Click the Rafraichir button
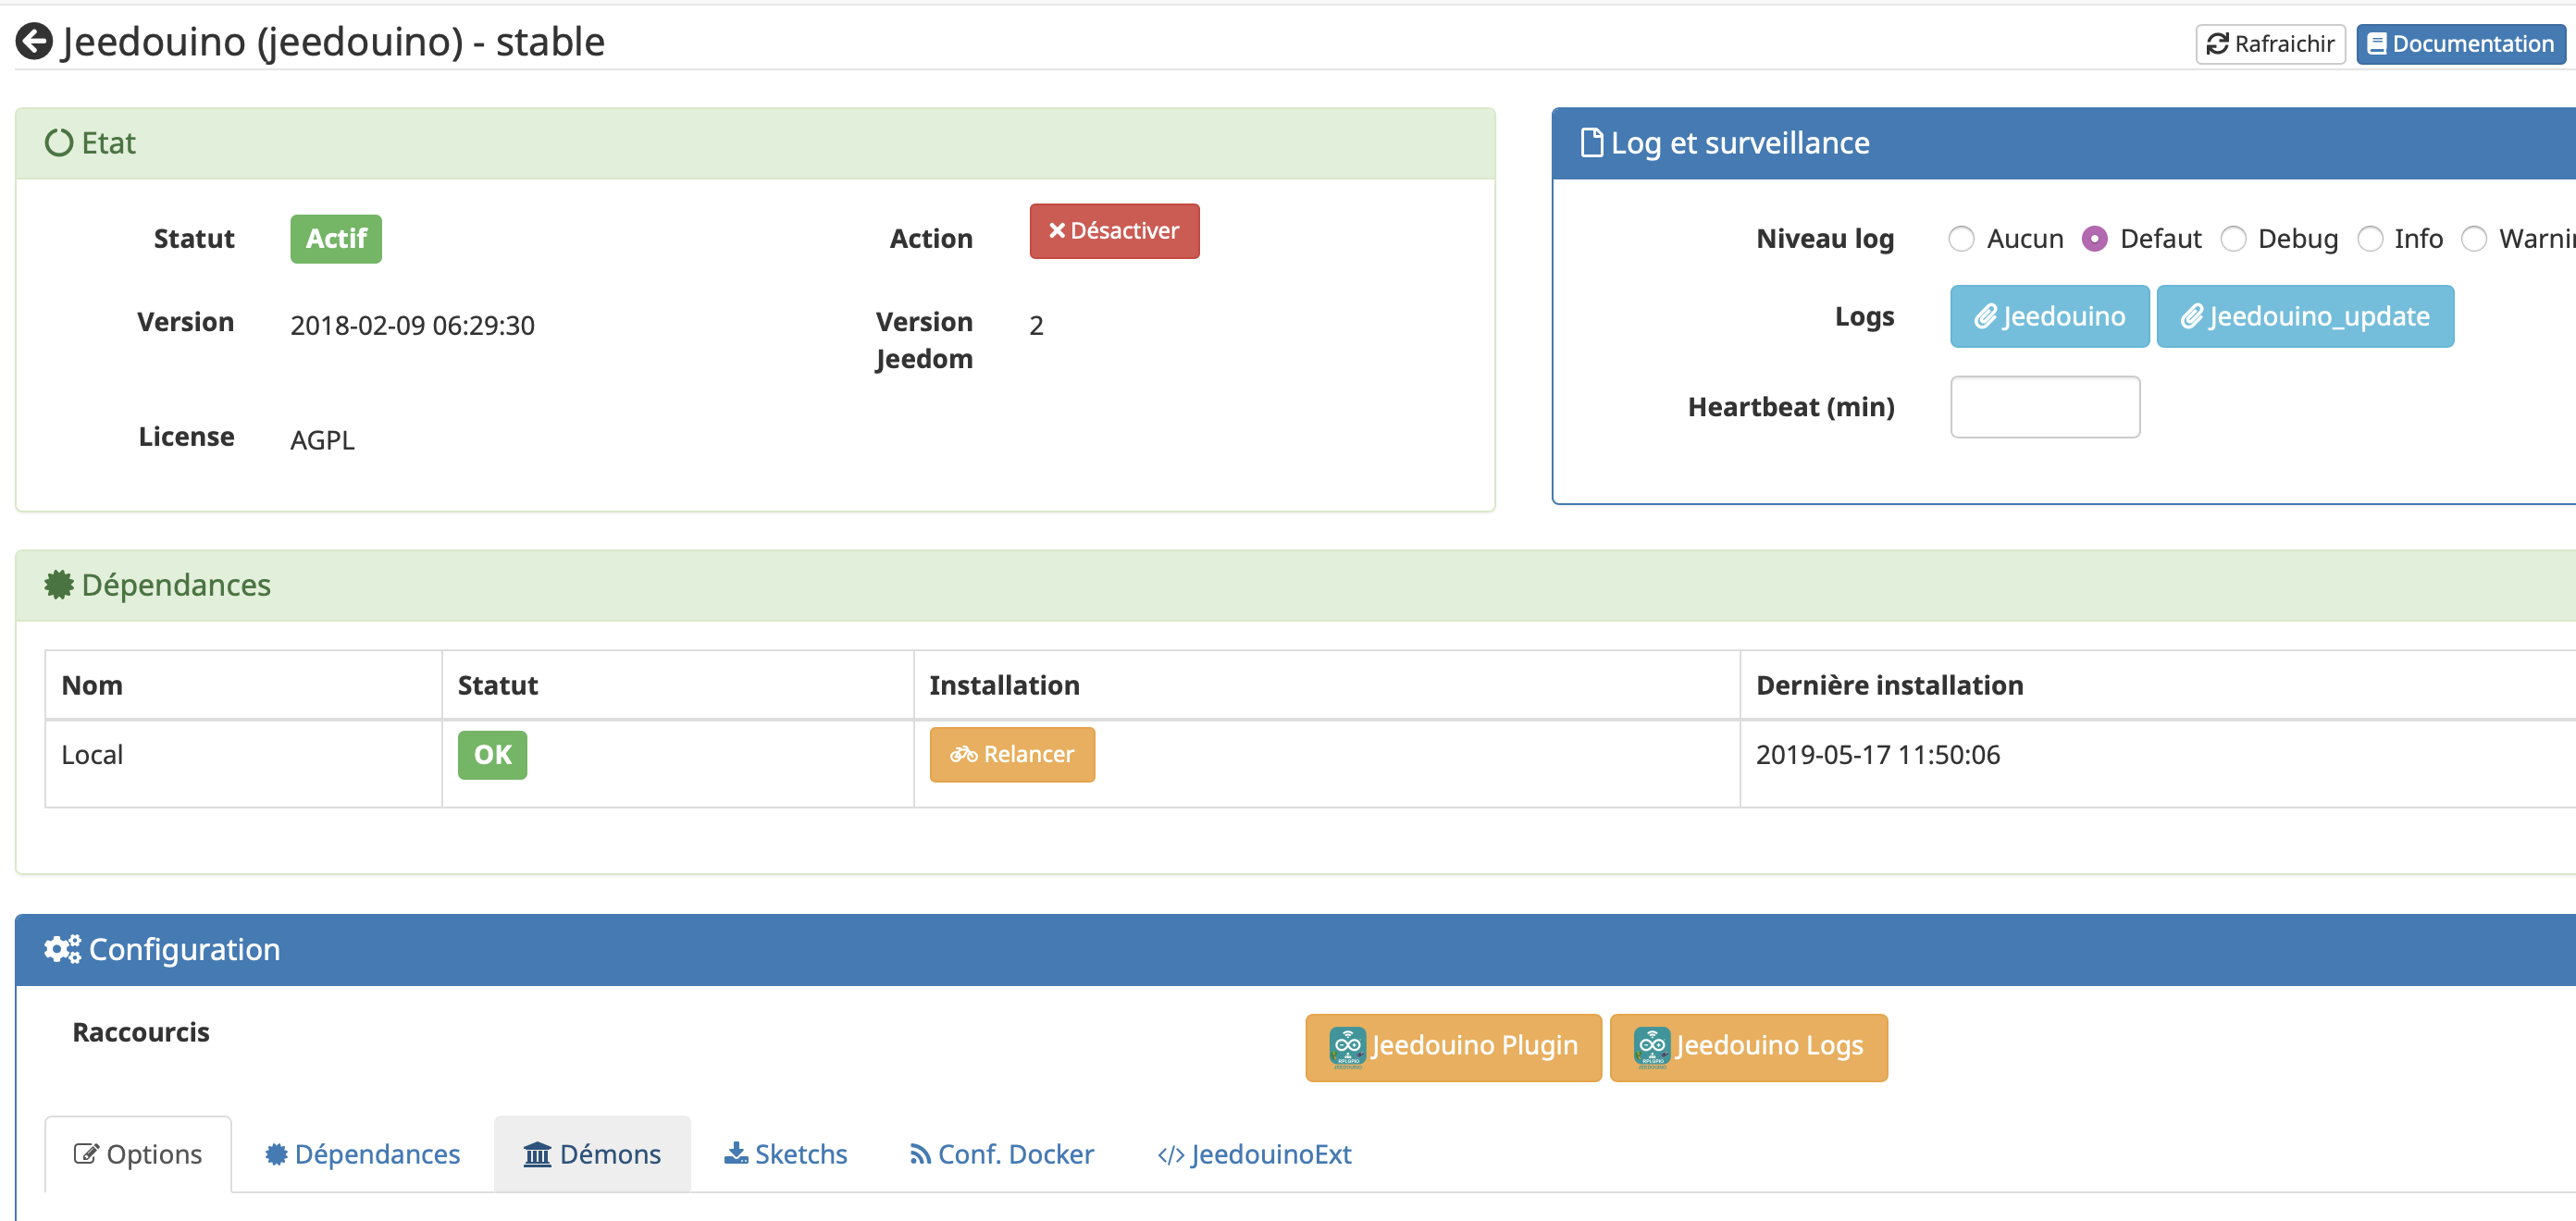Image resolution: width=2576 pixels, height=1221 pixels. point(2269,44)
